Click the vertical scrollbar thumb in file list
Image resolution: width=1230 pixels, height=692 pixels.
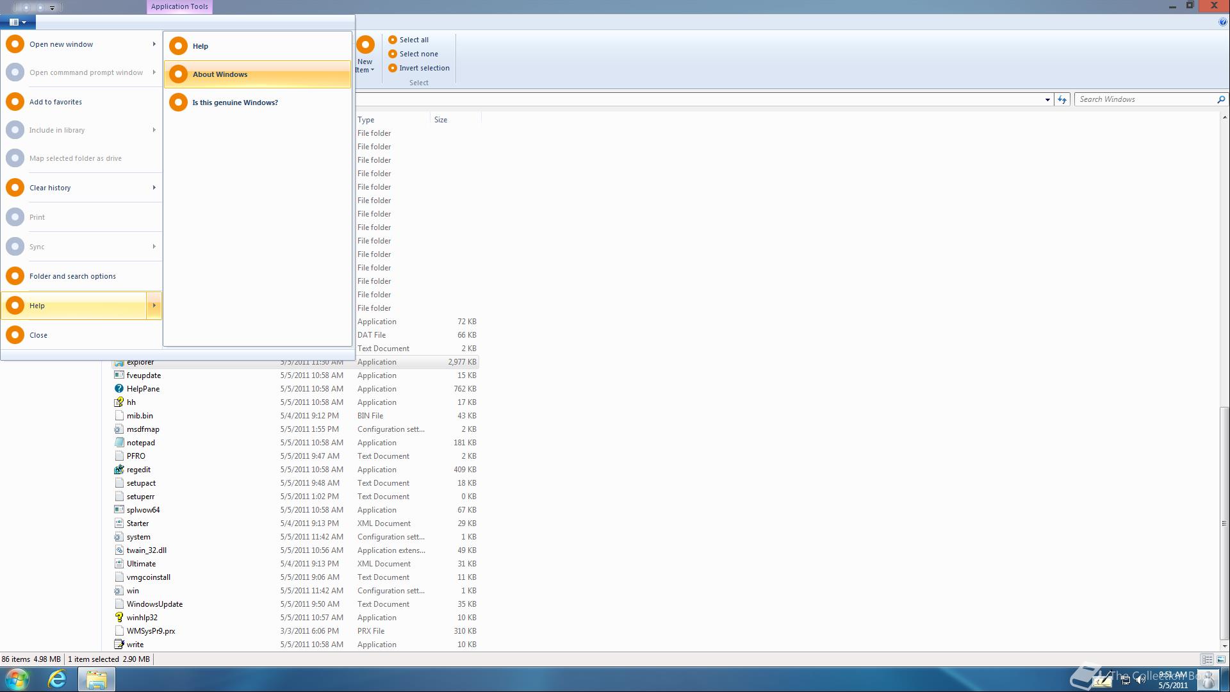click(1224, 523)
